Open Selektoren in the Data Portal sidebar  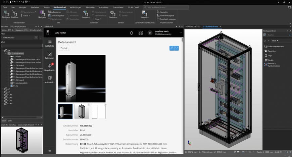coord(50,55)
